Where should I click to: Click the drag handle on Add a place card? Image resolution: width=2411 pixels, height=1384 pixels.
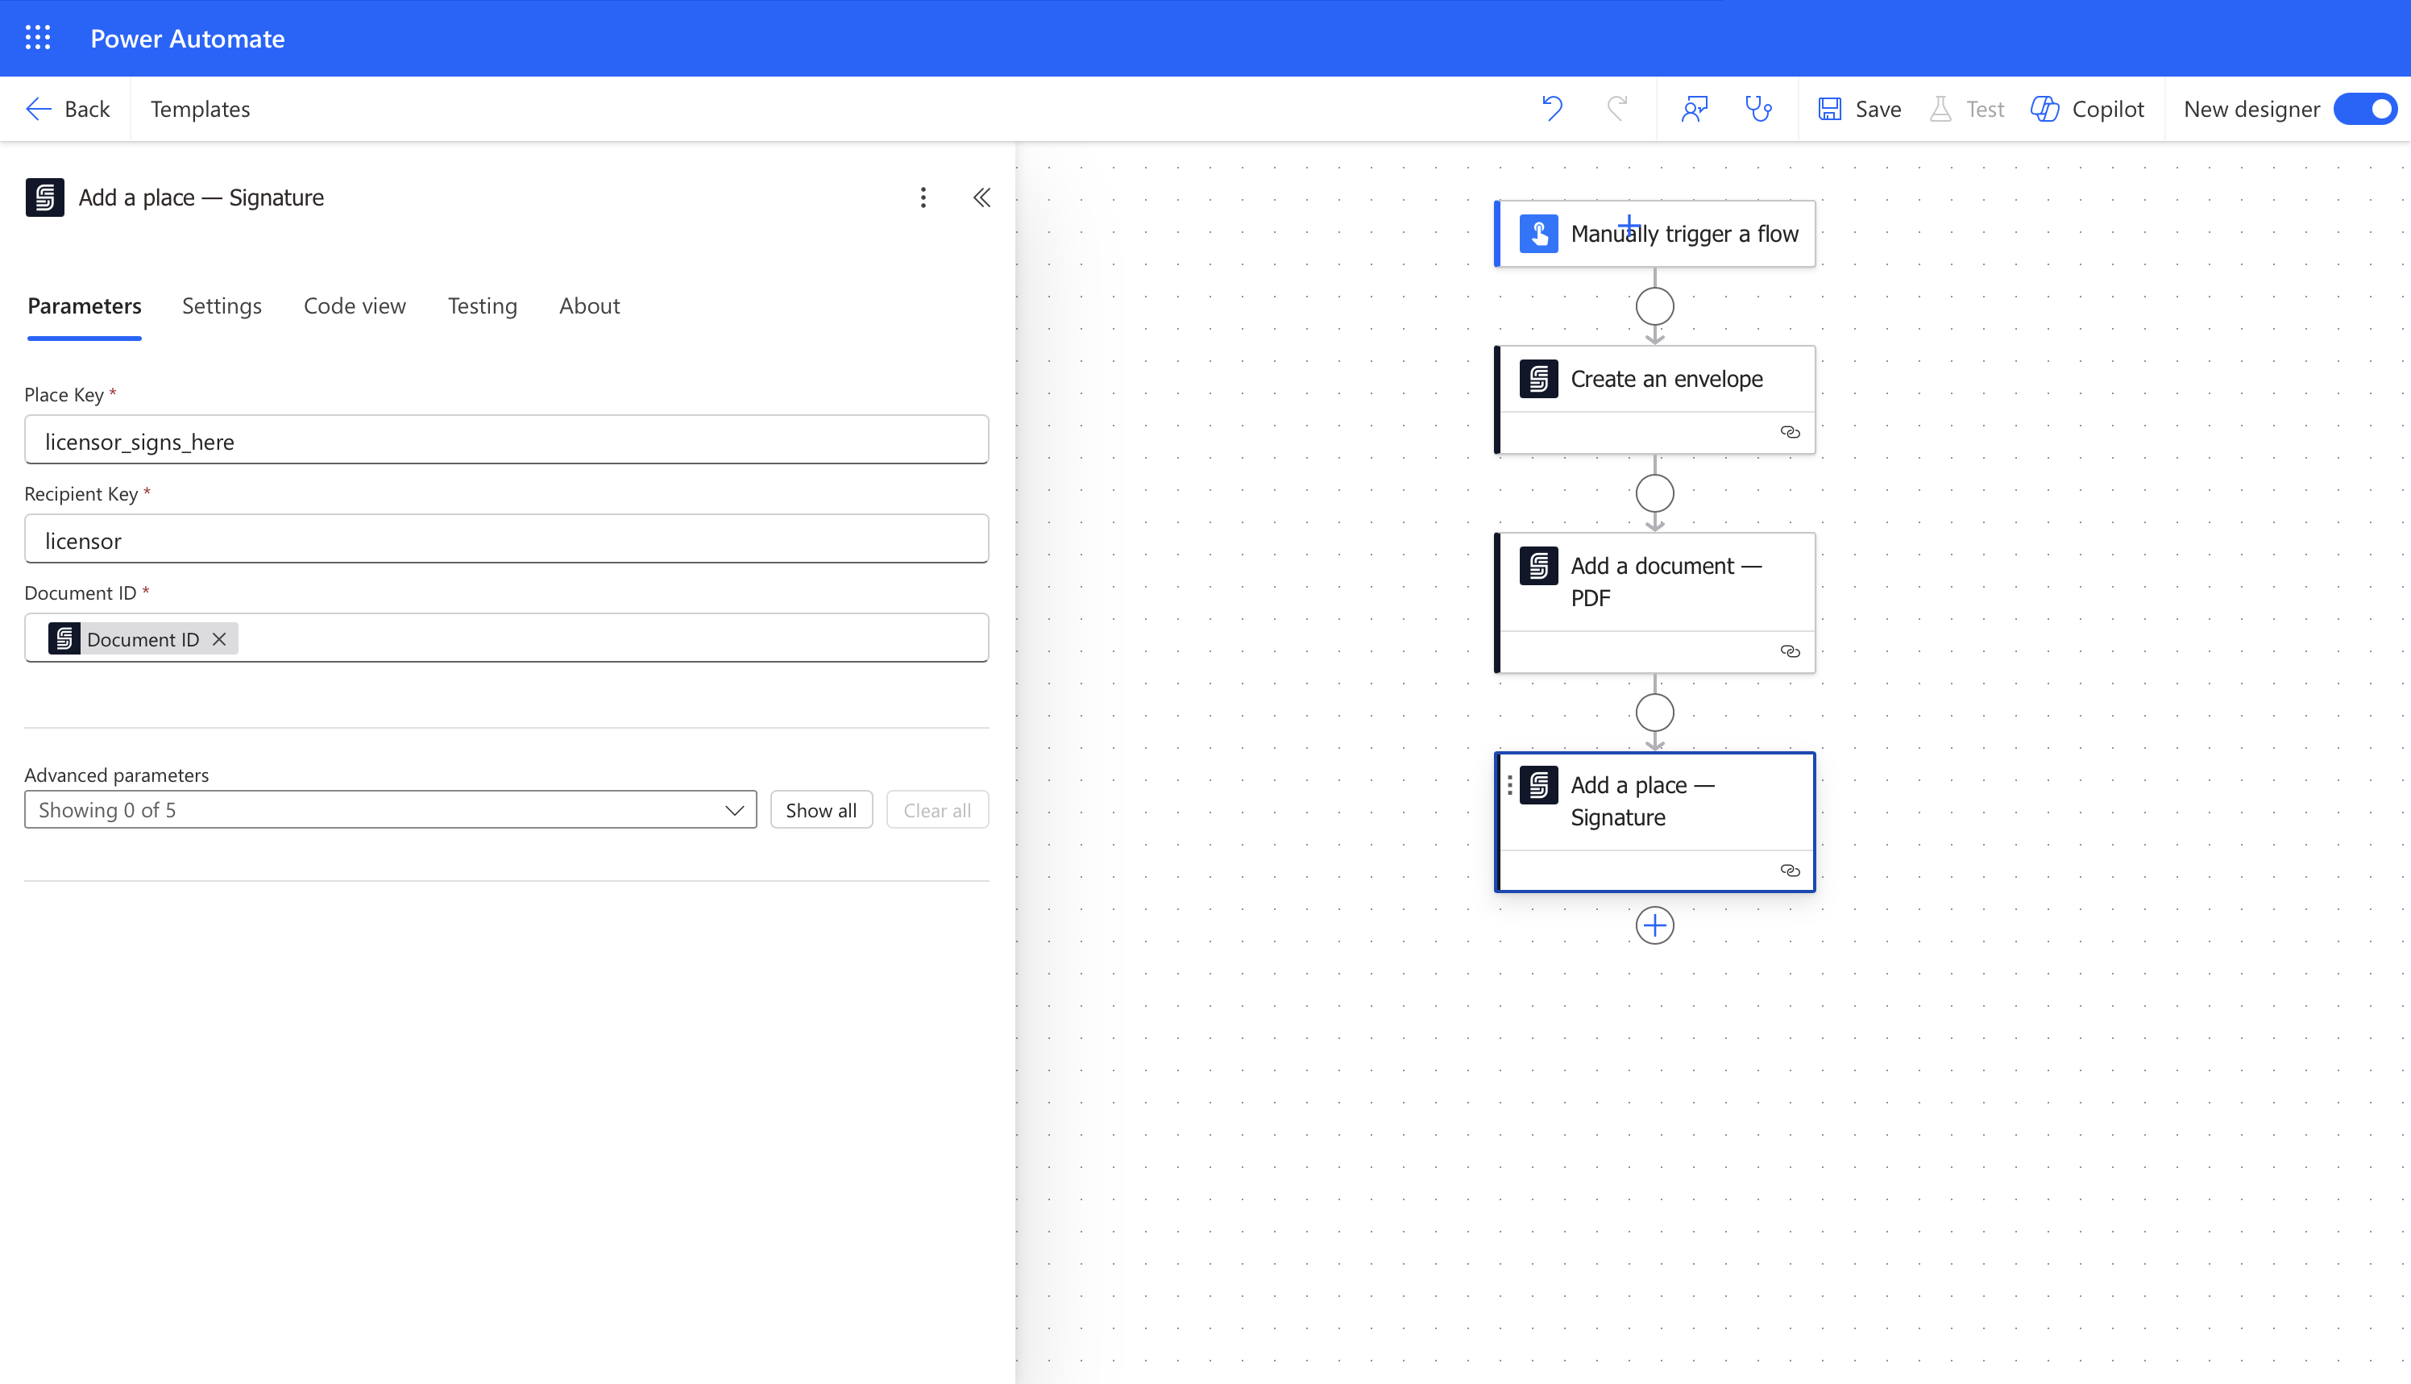pyautogui.click(x=1509, y=785)
